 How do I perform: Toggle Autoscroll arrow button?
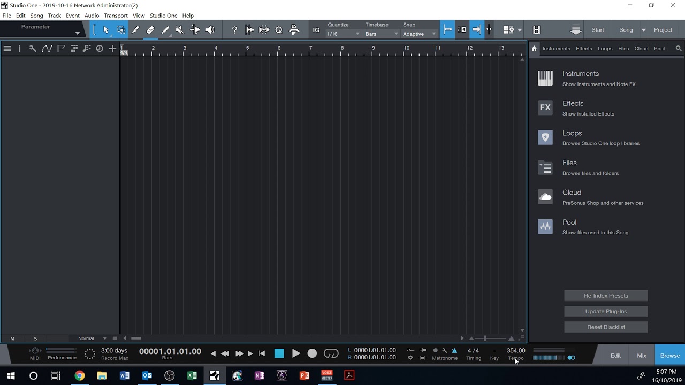click(476, 30)
